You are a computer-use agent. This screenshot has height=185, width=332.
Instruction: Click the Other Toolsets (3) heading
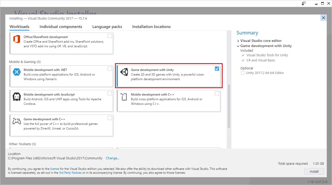click(x=22, y=144)
